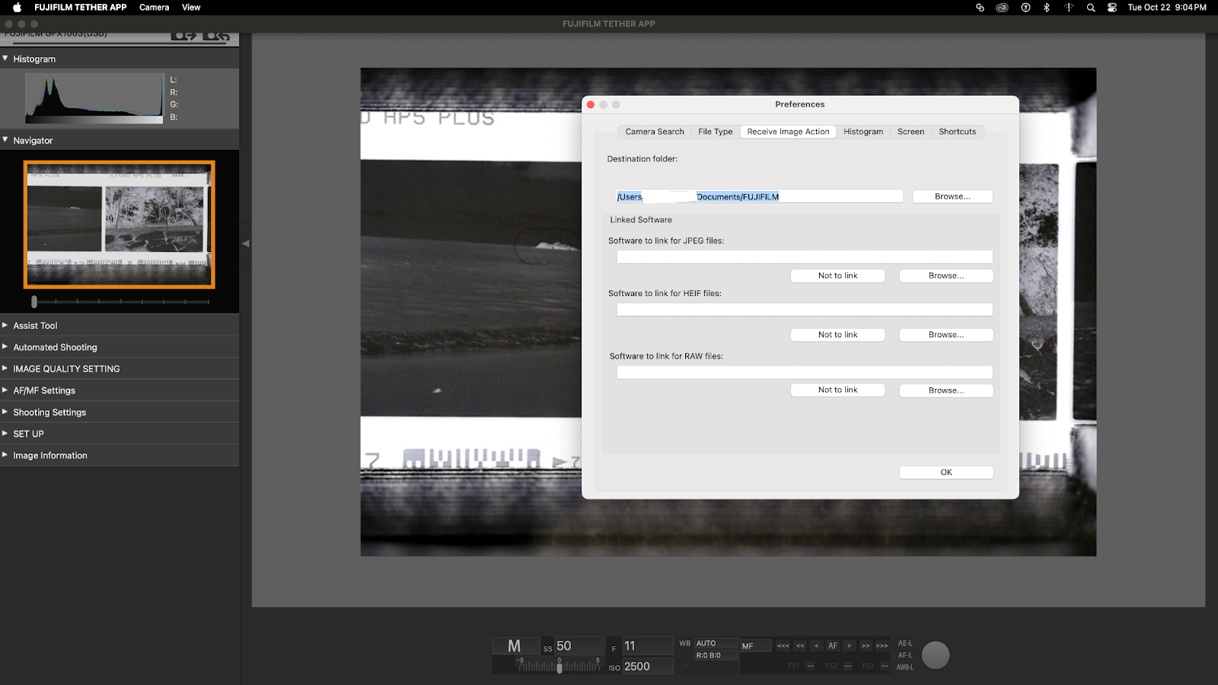This screenshot has width=1218, height=685.
Task: Click Browse for the destination folder
Action: [952, 196]
